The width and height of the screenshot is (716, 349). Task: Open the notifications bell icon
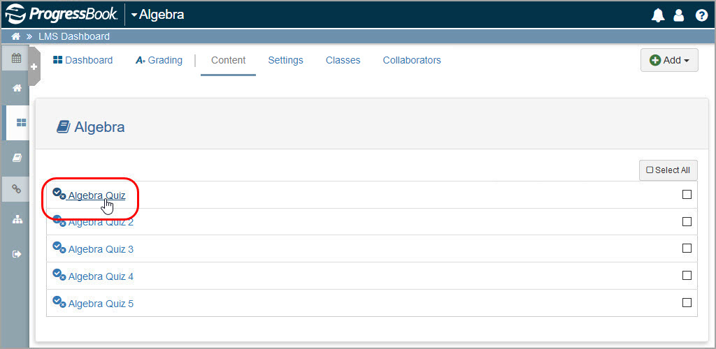(657, 15)
